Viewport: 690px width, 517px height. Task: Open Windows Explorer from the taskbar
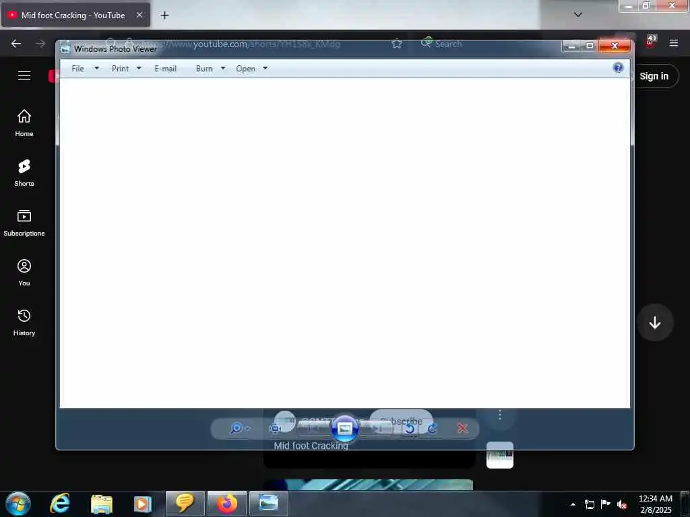click(102, 504)
